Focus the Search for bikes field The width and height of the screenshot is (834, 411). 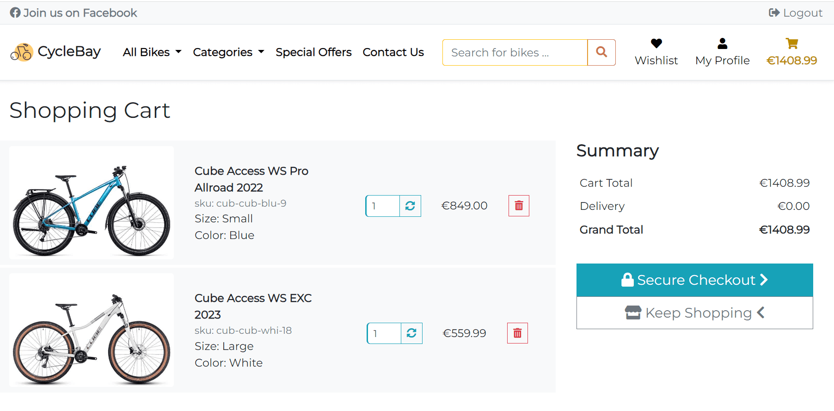click(515, 52)
